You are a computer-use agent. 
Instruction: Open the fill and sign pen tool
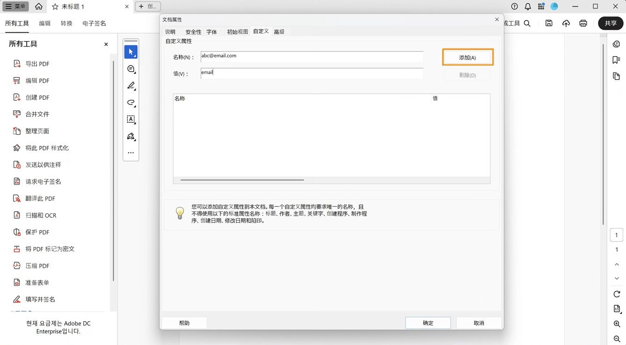click(130, 136)
